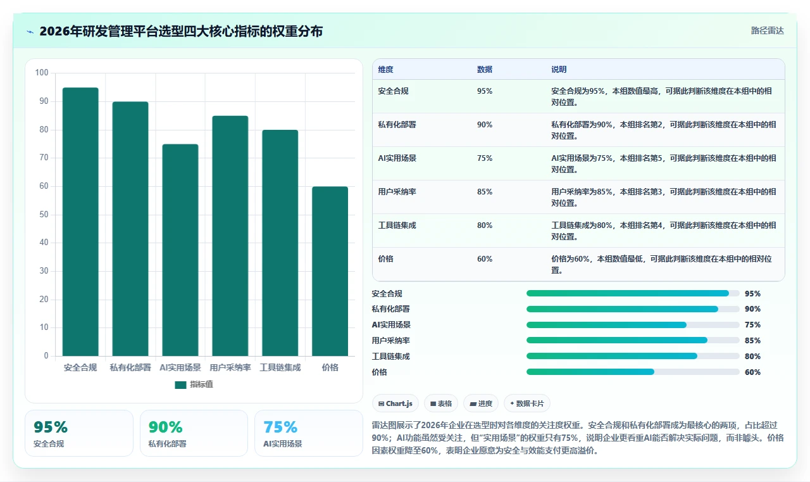This screenshot has width=810, height=482.
Task: Click the 路径雷达 label in header
Action: [768, 30]
